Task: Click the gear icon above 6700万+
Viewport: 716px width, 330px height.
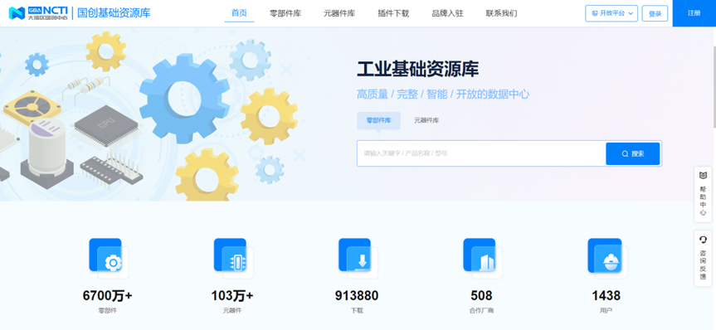Action: (110, 259)
